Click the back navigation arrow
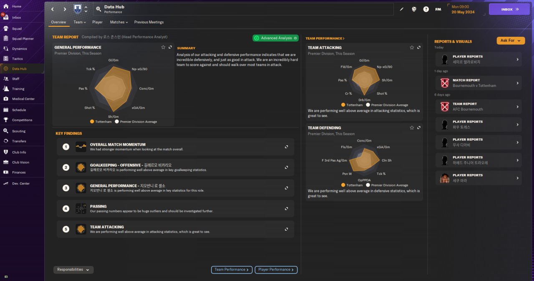The image size is (534, 281). pos(53,9)
